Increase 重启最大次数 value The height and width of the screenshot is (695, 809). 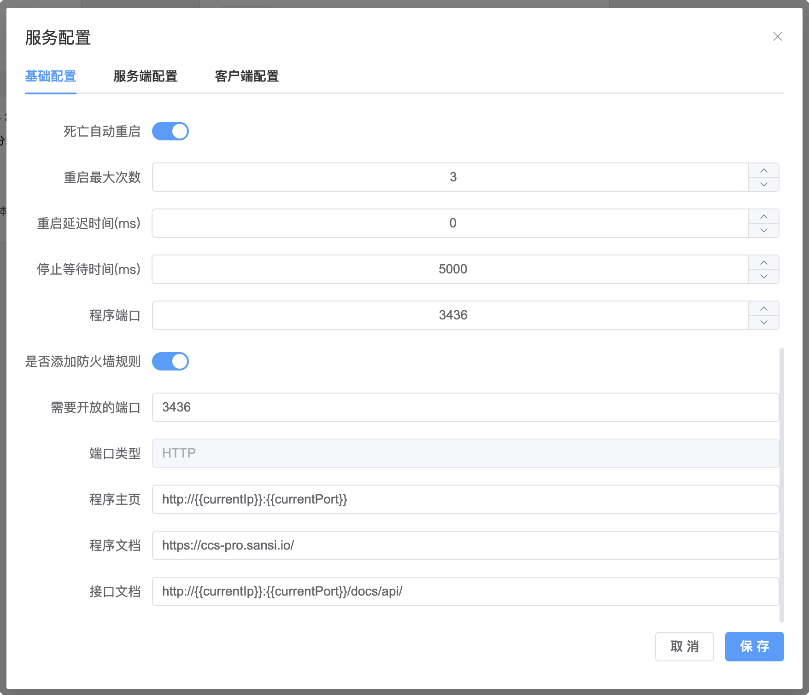[x=764, y=170]
